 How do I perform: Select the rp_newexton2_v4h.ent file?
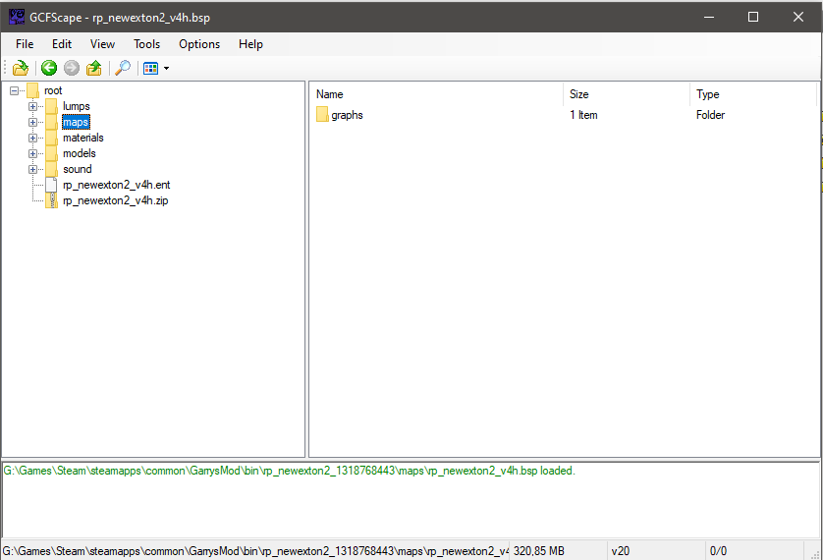(116, 185)
